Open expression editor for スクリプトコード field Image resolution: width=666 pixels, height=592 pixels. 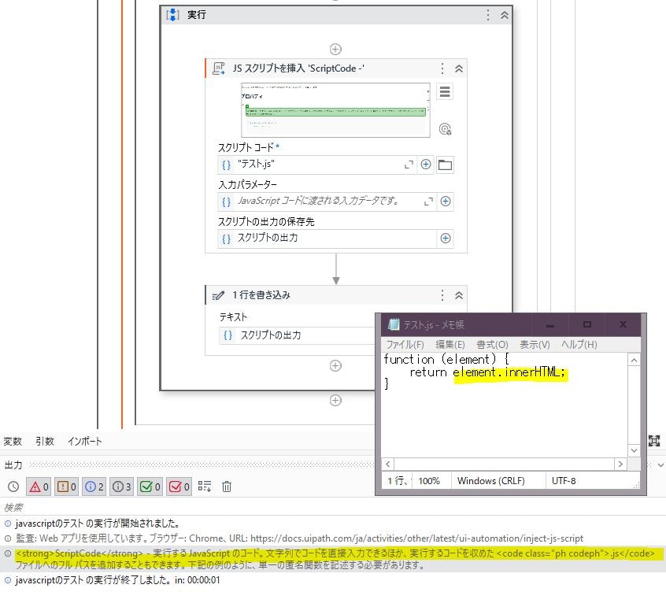click(x=410, y=165)
